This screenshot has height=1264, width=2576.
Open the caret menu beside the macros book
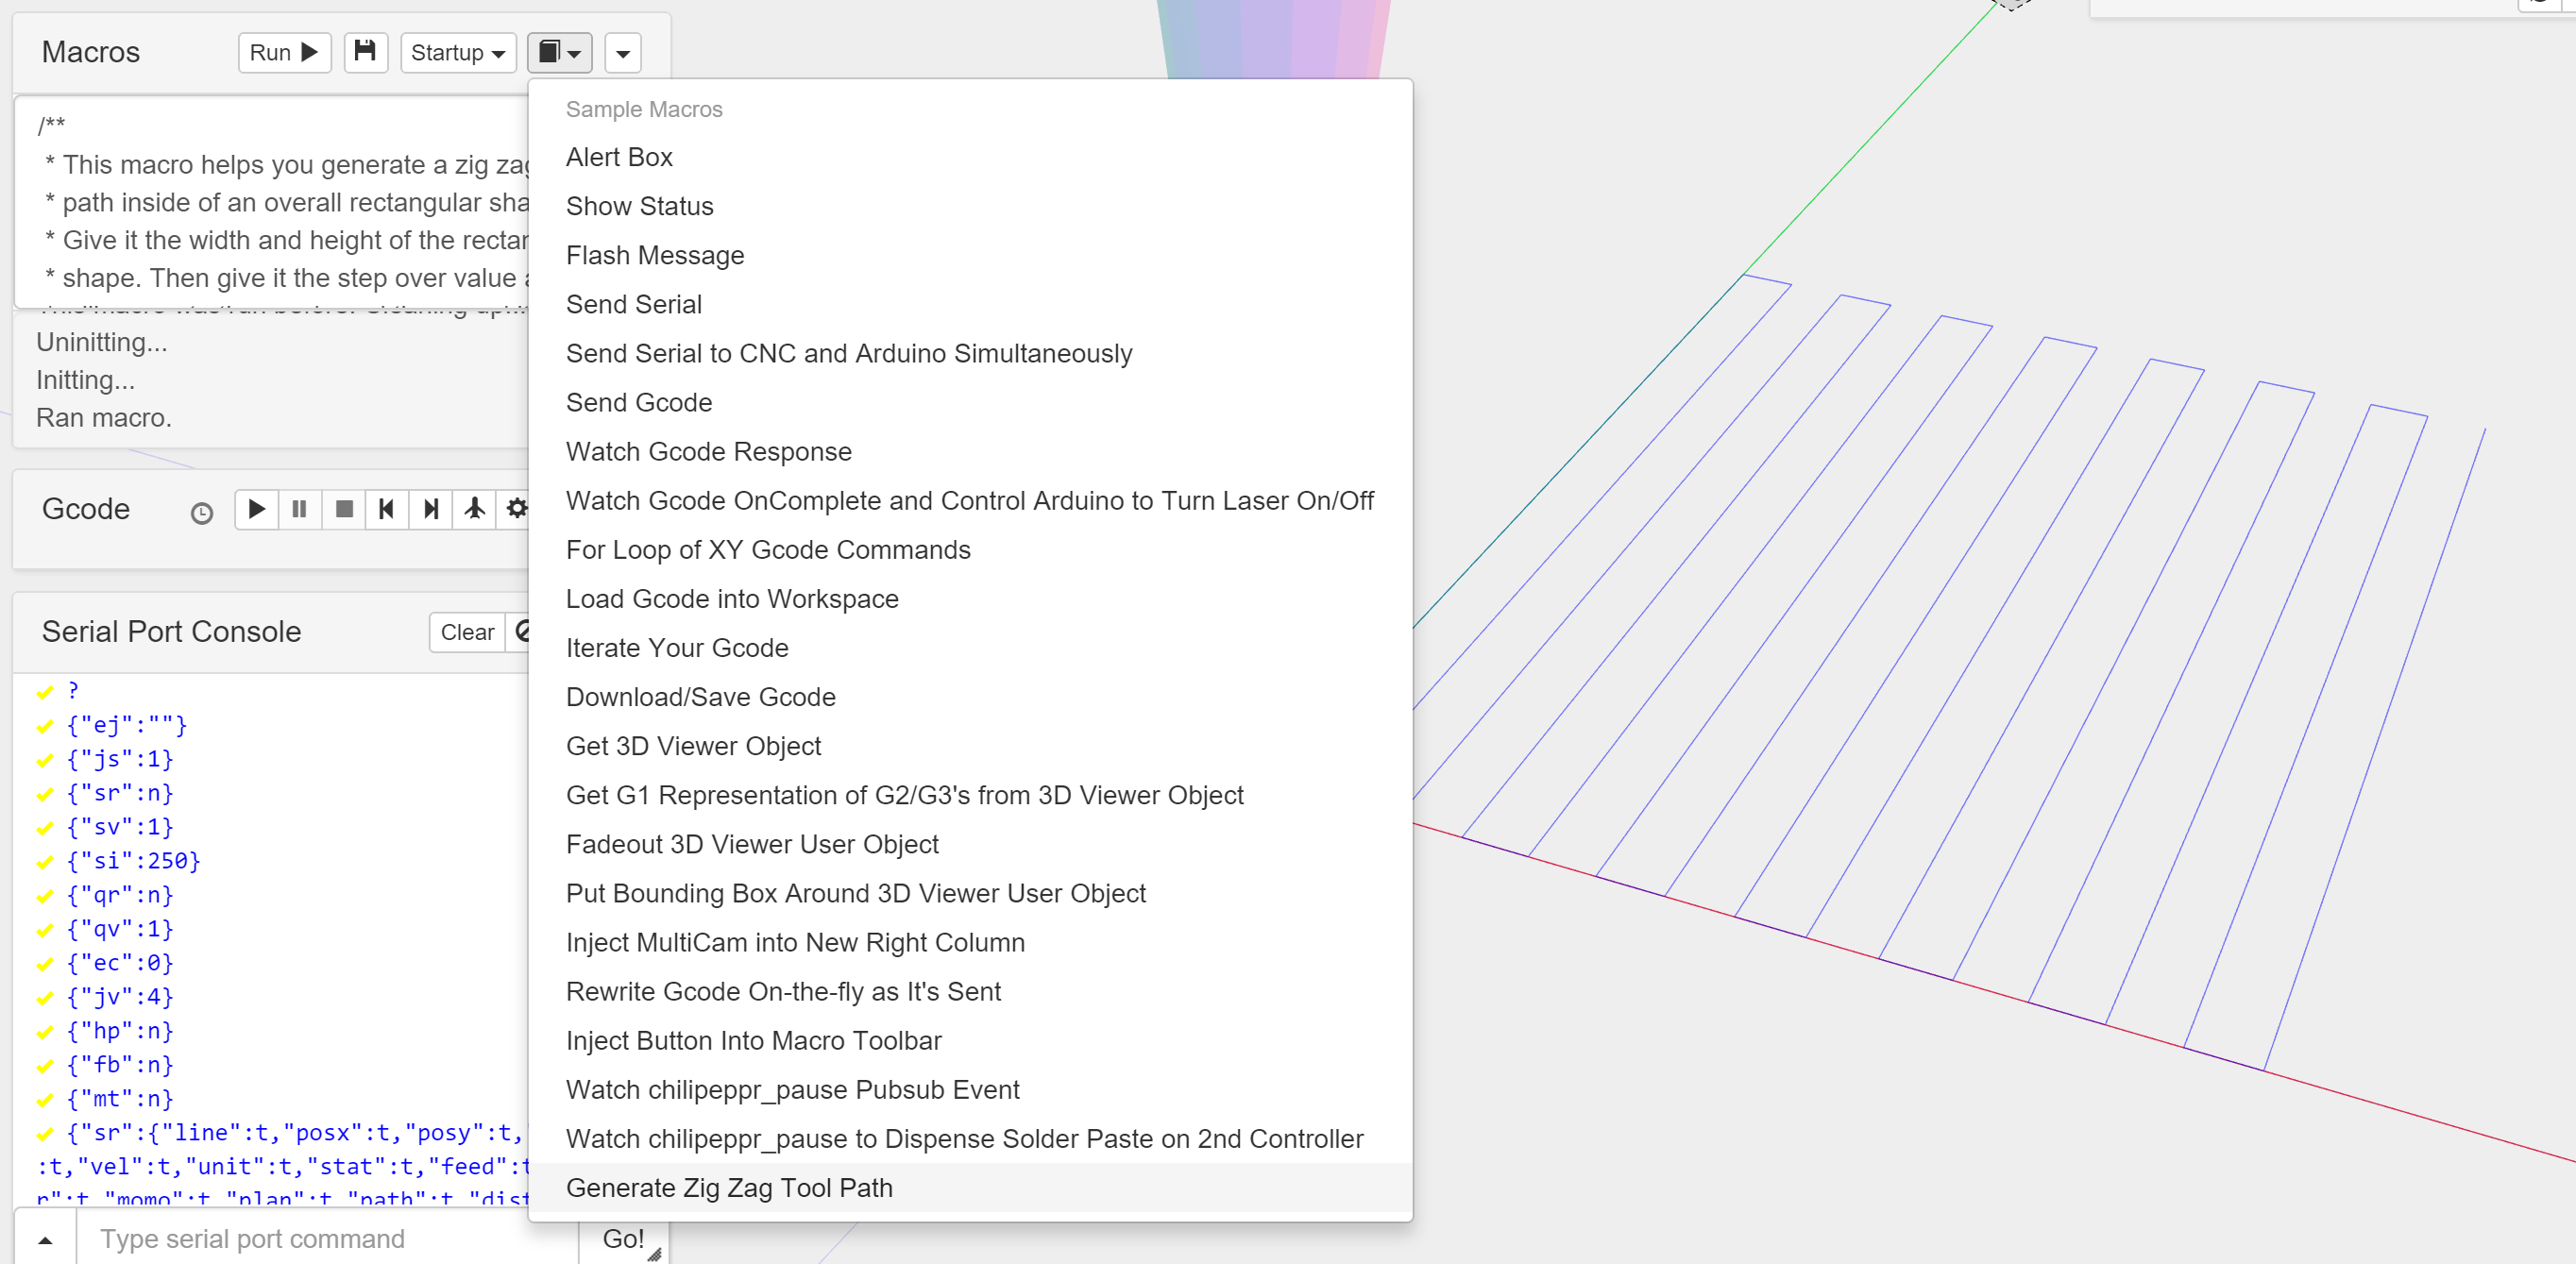[x=622, y=53]
